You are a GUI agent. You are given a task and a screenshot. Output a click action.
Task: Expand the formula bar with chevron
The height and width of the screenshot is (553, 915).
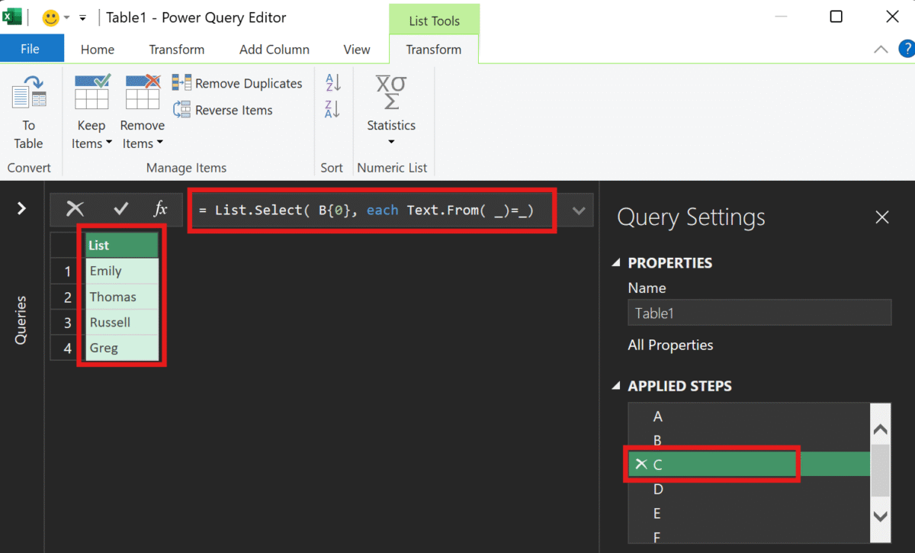(578, 211)
